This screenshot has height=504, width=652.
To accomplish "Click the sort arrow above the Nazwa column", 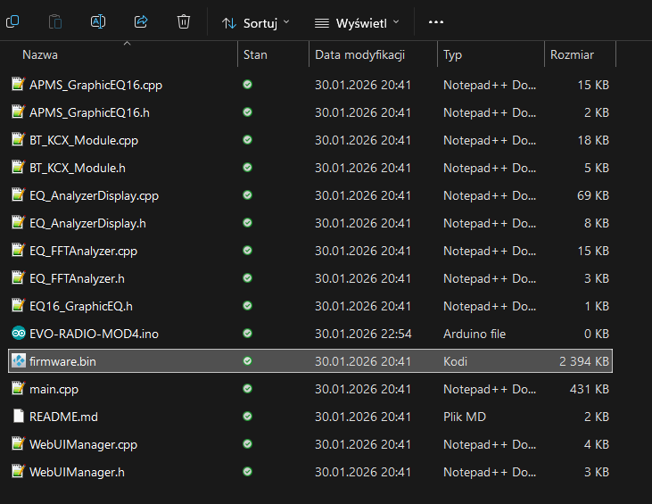I will click(127, 43).
